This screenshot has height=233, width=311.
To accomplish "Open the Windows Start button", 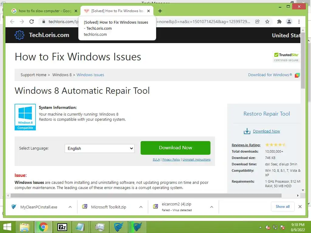I will pos(8,227).
